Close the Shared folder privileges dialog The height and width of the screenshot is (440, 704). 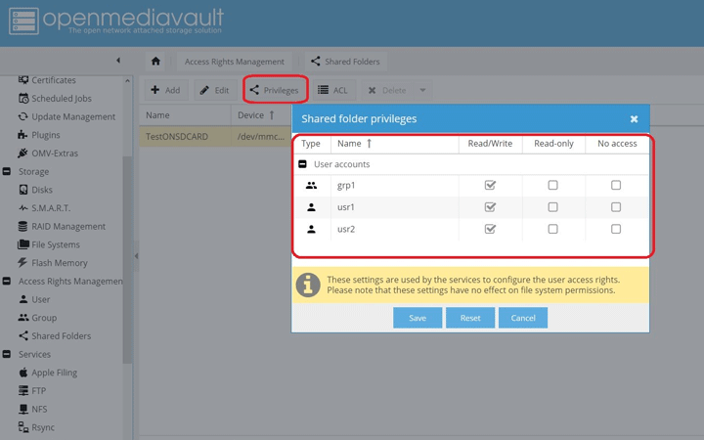(634, 119)
